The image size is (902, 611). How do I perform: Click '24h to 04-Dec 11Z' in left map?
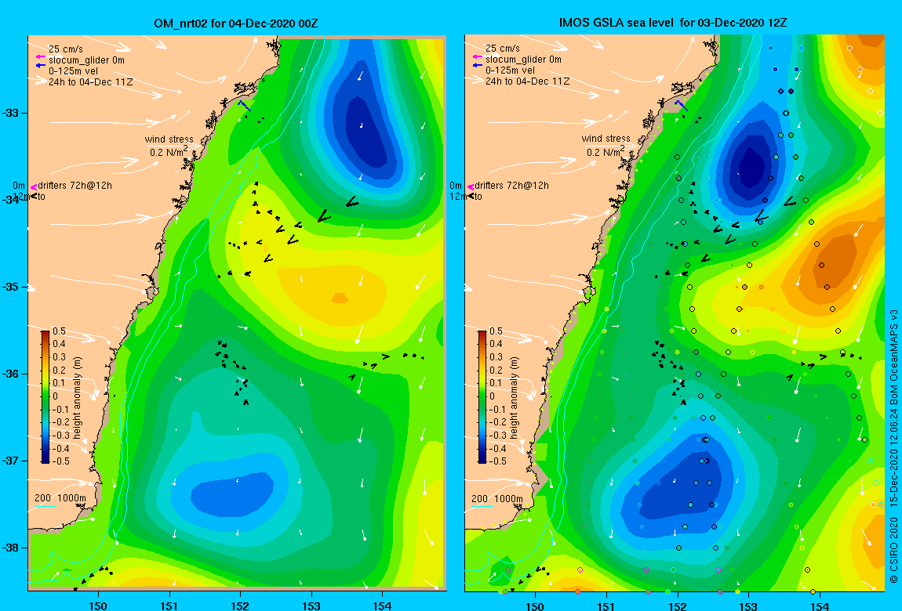[90, 82]
